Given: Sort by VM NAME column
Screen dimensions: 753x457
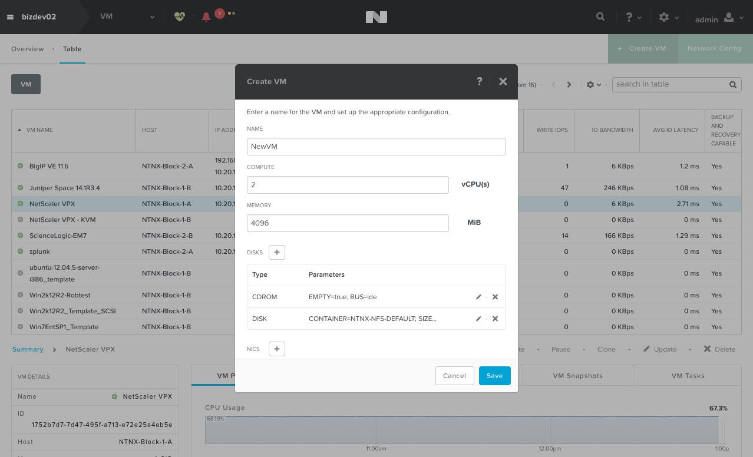Looking at the screenshot, I should pos(39,130).
